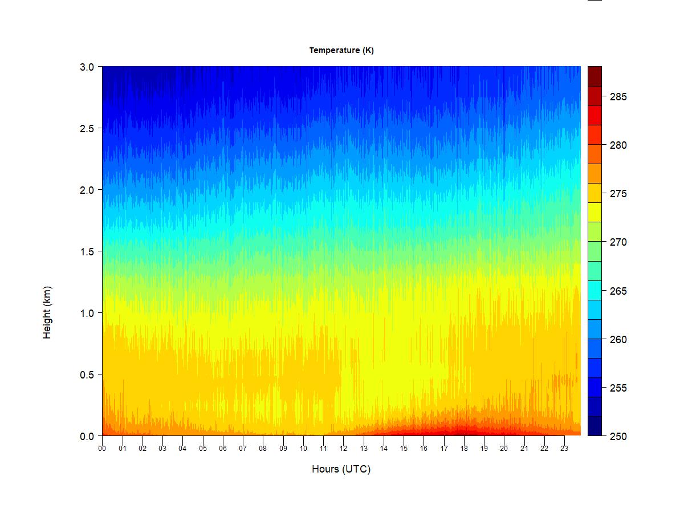Select hour tick label "15"
The image size is (684, 513).
[x=404, y=448]
